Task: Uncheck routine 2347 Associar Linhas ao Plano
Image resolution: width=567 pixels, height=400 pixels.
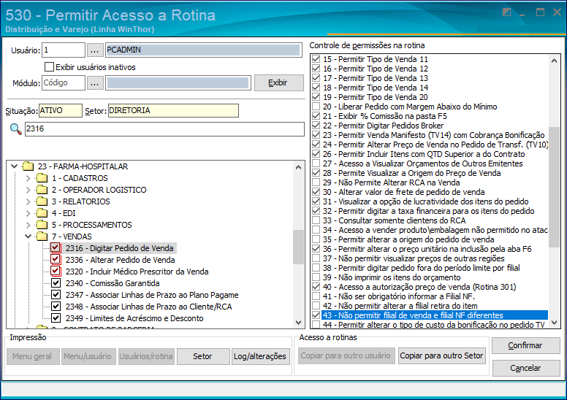Action: pyautogui.click(x=56, y=294)
